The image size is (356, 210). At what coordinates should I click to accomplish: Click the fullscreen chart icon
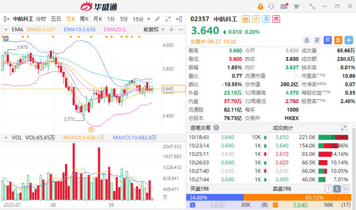pyautogui.click(x=168, y=19)
